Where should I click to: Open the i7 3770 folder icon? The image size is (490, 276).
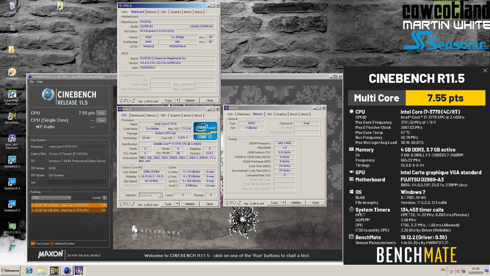point(12,52)
